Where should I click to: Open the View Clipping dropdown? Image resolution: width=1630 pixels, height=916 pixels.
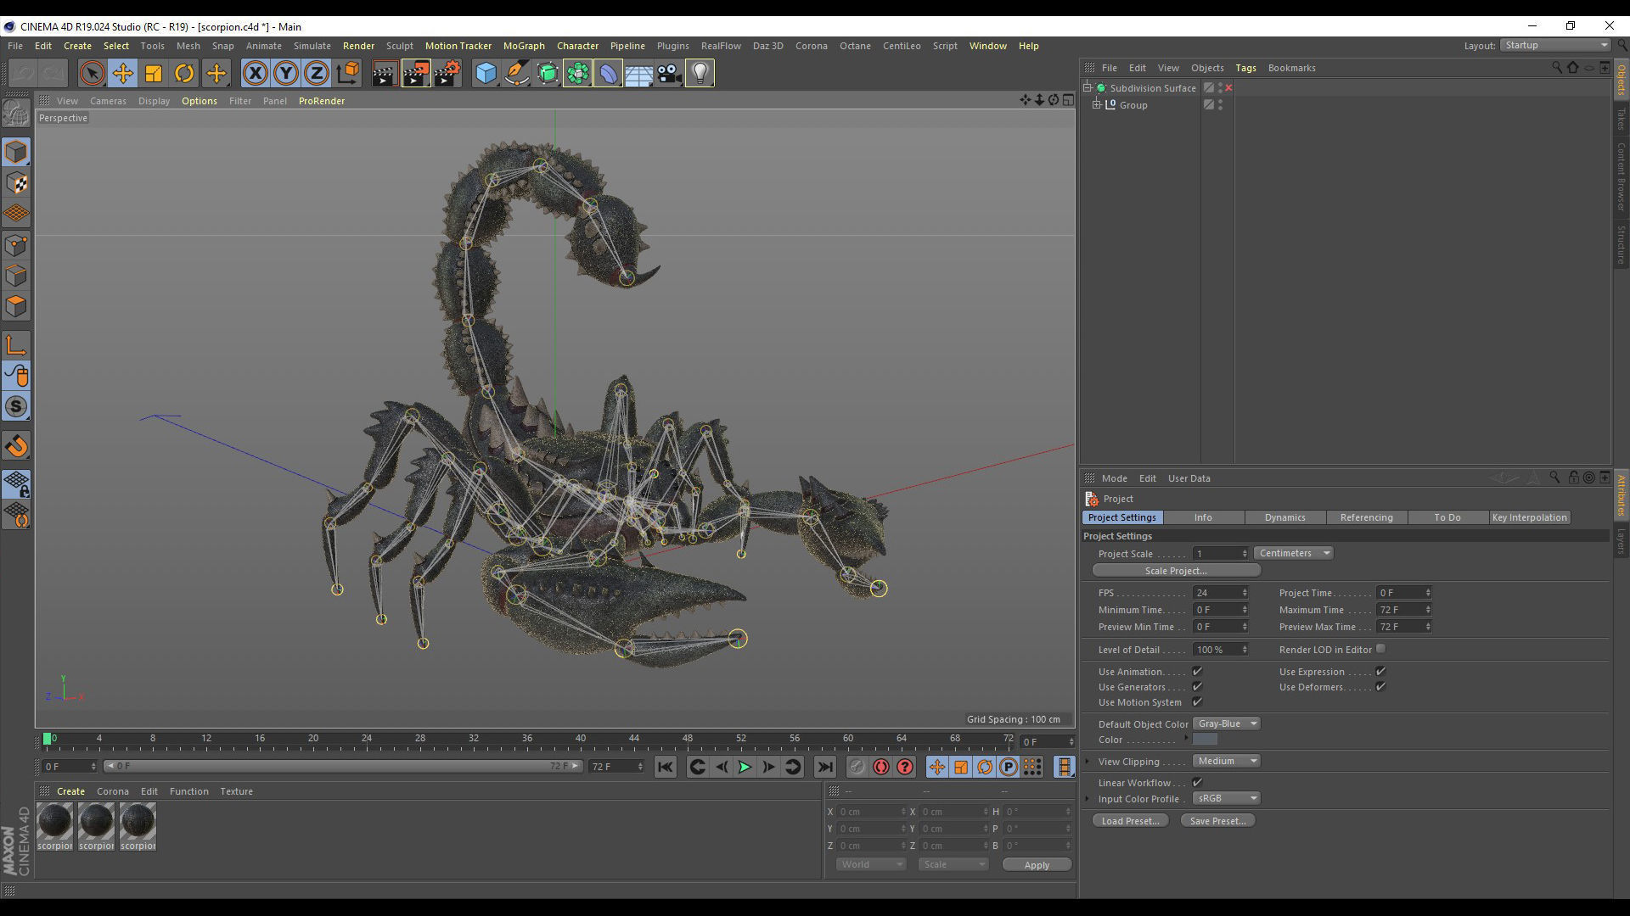(x=1226, y=761)
